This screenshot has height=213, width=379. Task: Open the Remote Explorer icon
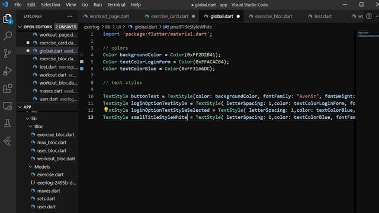point(8,106)
